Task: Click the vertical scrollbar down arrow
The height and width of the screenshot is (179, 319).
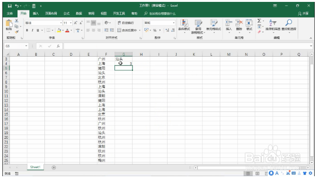Action: tap(312, 162)
